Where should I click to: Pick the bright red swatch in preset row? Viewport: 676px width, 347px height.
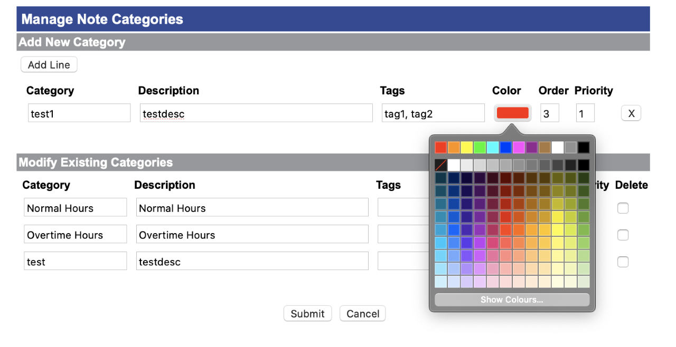(x=440, y=147)
